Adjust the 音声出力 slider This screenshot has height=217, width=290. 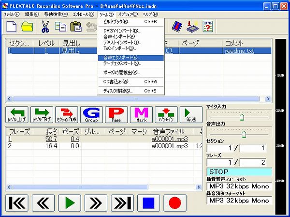click(x=244, y=134)
